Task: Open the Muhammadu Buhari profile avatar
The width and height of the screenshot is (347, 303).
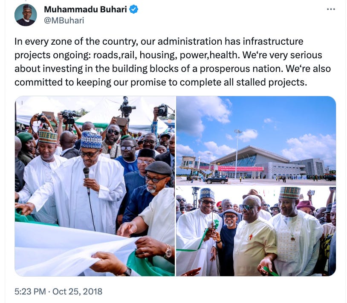Action: [26, 15]
